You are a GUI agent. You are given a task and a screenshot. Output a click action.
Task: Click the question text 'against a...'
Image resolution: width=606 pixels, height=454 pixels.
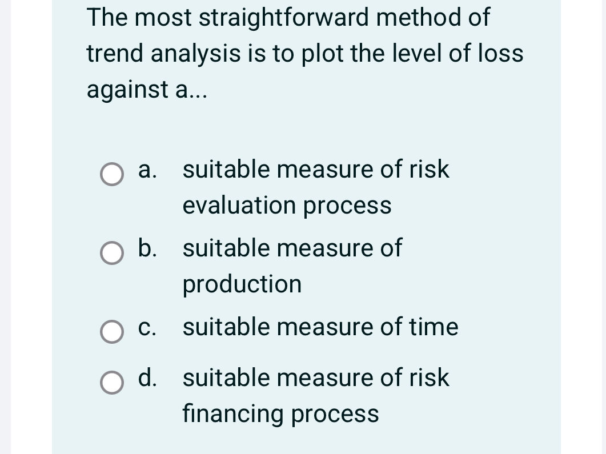147,90
